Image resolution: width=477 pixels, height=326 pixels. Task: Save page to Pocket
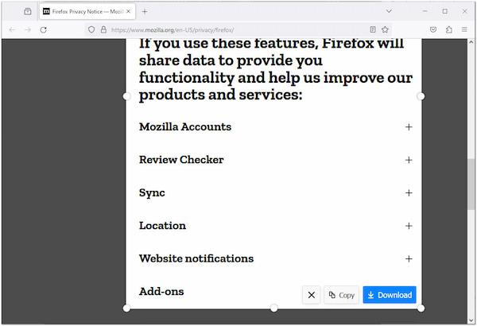(433, 29)
